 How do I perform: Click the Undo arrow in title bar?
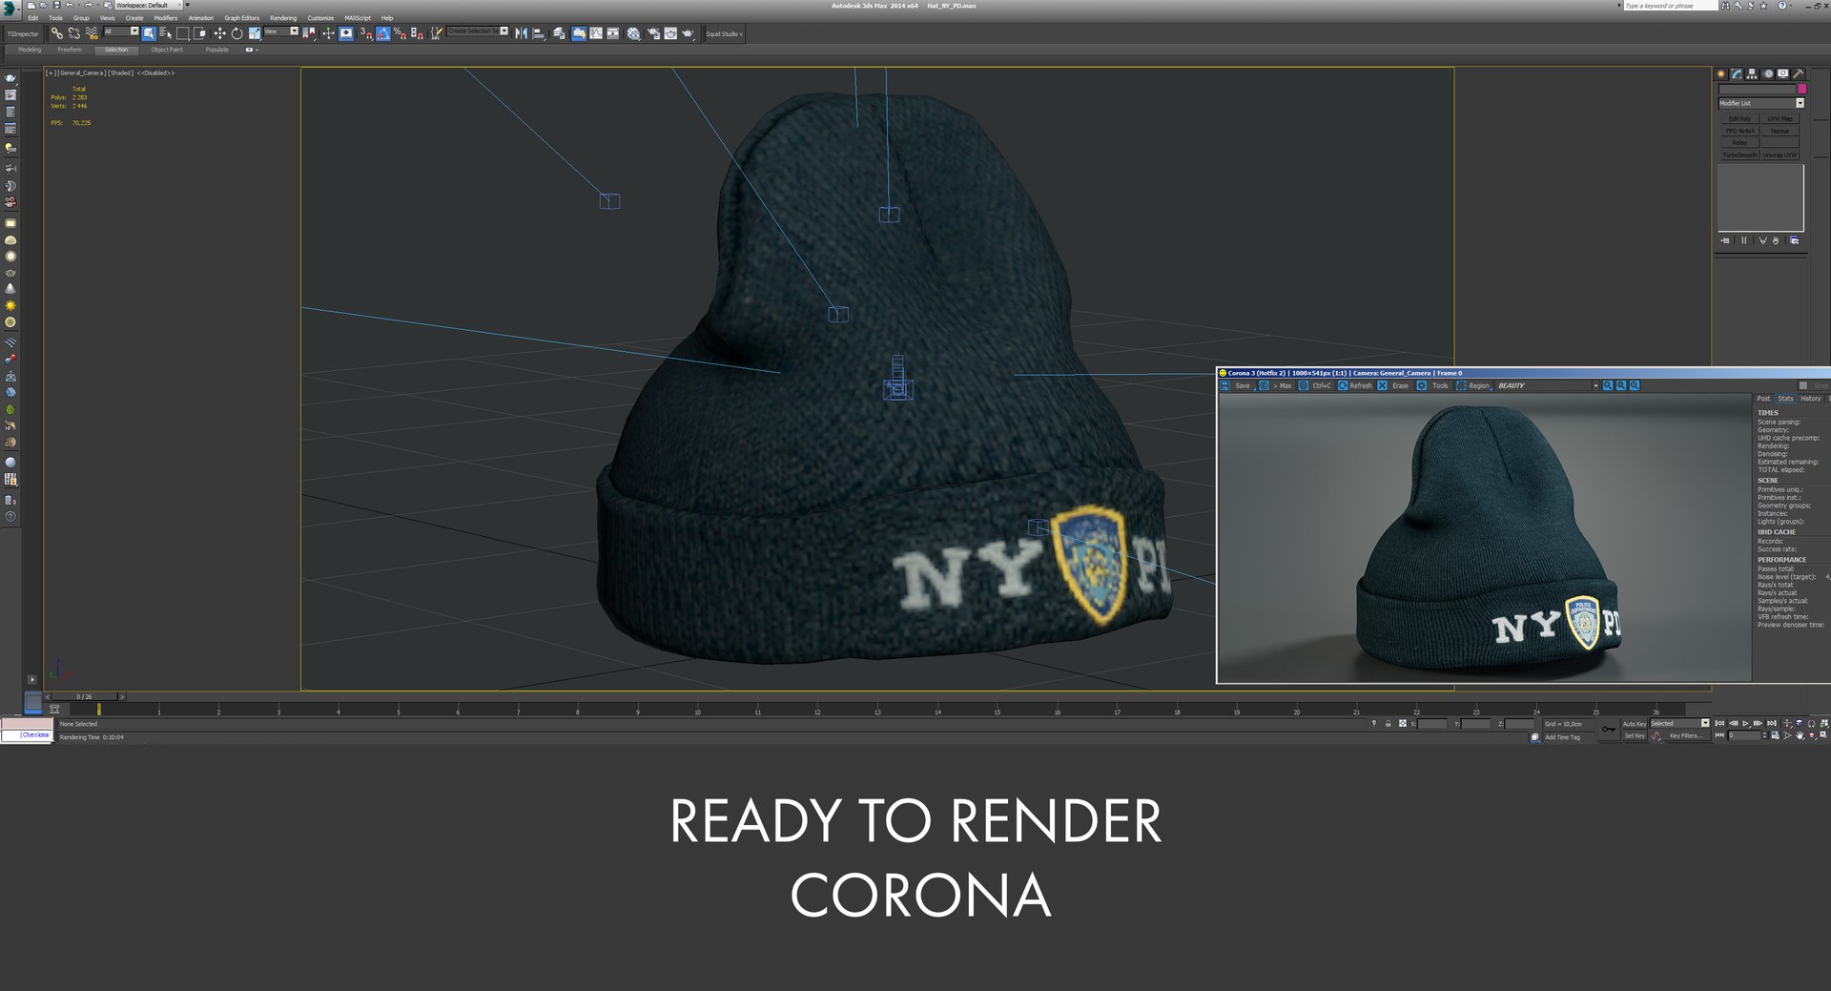[x=69, y=5]
